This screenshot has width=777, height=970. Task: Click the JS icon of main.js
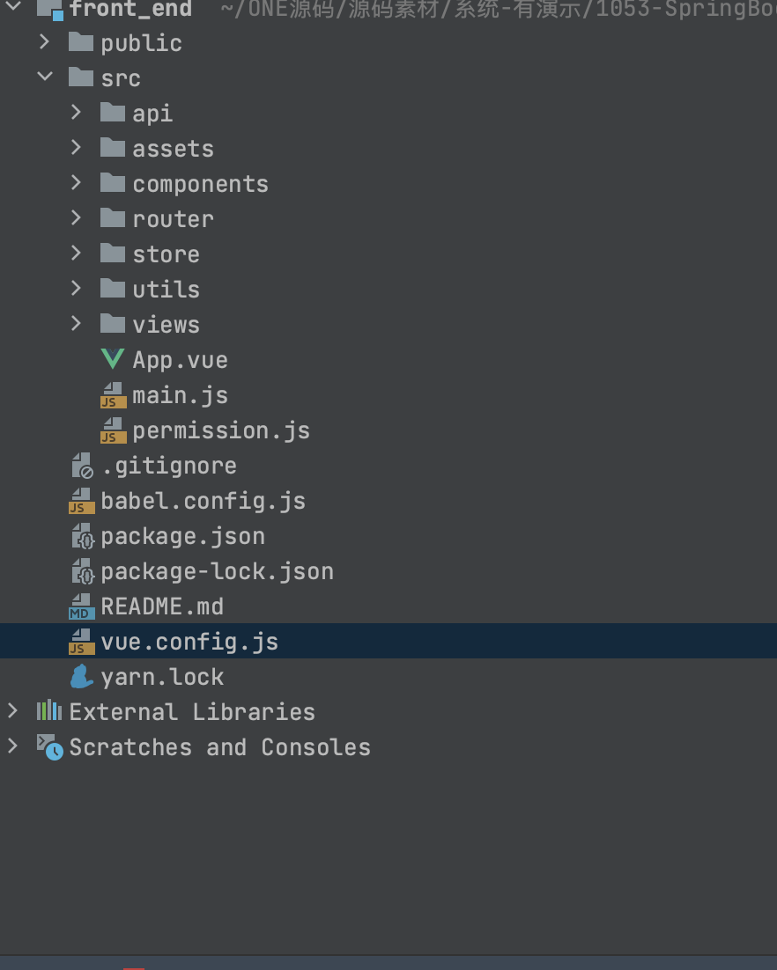click(x=114, y=395)
